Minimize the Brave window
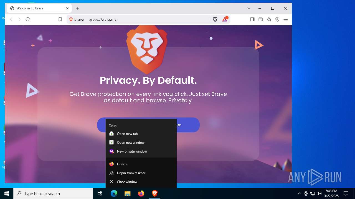 [260, 8]
